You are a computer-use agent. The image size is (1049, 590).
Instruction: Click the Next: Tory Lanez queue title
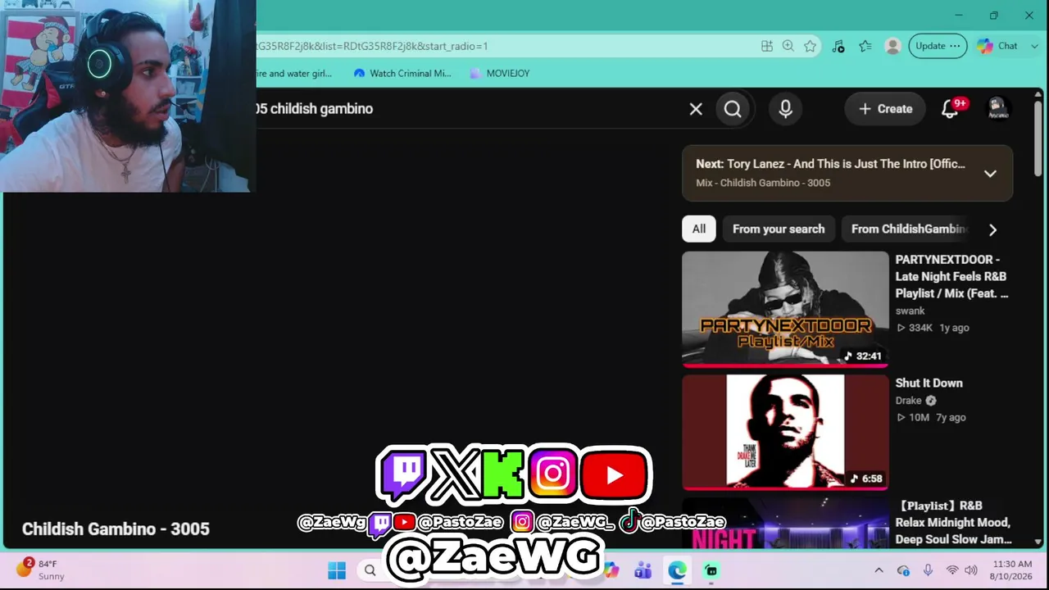(830, 164)
